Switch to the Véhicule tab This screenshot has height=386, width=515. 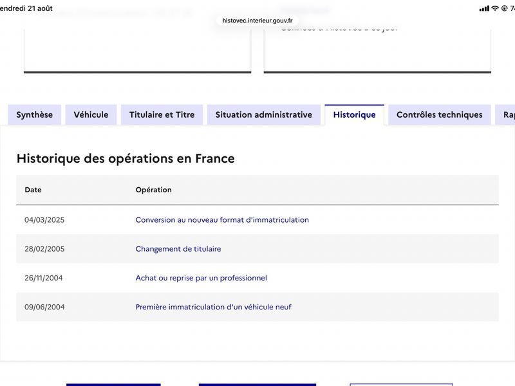click(91, 115)
